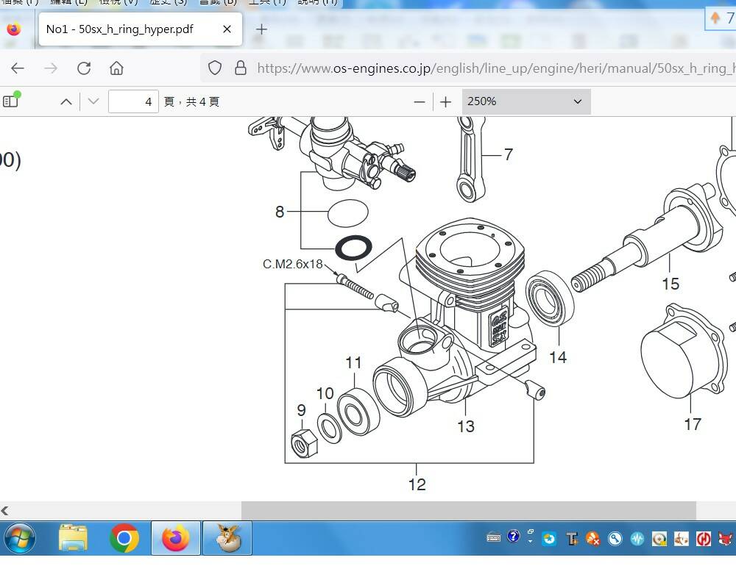736x588 pixels.
Task: Click the blue question mark help tray icon
Action: pyautogui.click(x=514, y=536)
